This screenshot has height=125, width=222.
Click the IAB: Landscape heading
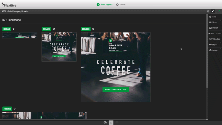coord(11,20)
